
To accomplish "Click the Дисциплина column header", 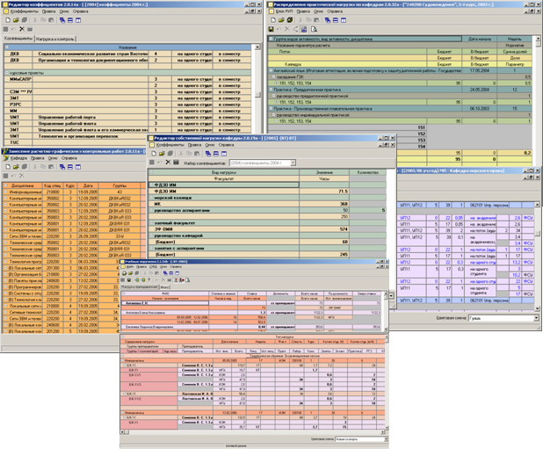I will pyautogui.click(x=21, y=185).
